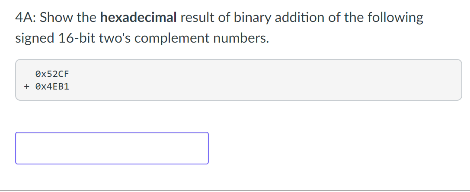Click the plus sign before 0x4EB1
The height and width of the screenshot is (192, 470).
tap(27, 87)
